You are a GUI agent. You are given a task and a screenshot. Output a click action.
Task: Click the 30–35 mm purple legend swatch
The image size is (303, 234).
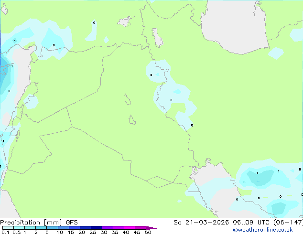(x=107, y=228)
